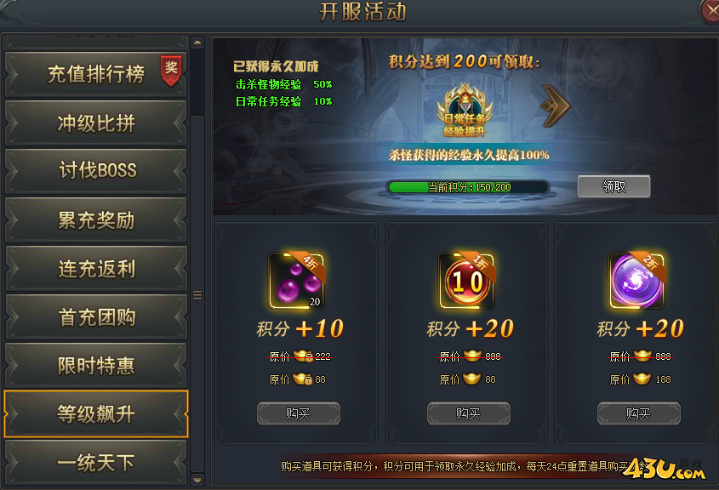Screen dimensions: 719x490
Task: Click 领取 to claim the reward
Action: [x=613, y=186]
